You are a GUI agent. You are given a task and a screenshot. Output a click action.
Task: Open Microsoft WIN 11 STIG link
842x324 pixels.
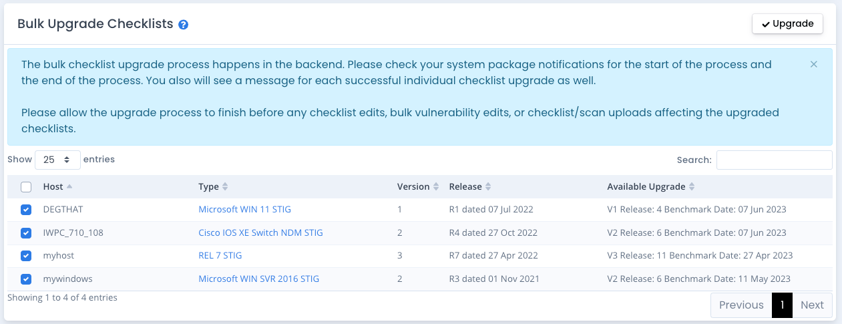pos(244,209)
